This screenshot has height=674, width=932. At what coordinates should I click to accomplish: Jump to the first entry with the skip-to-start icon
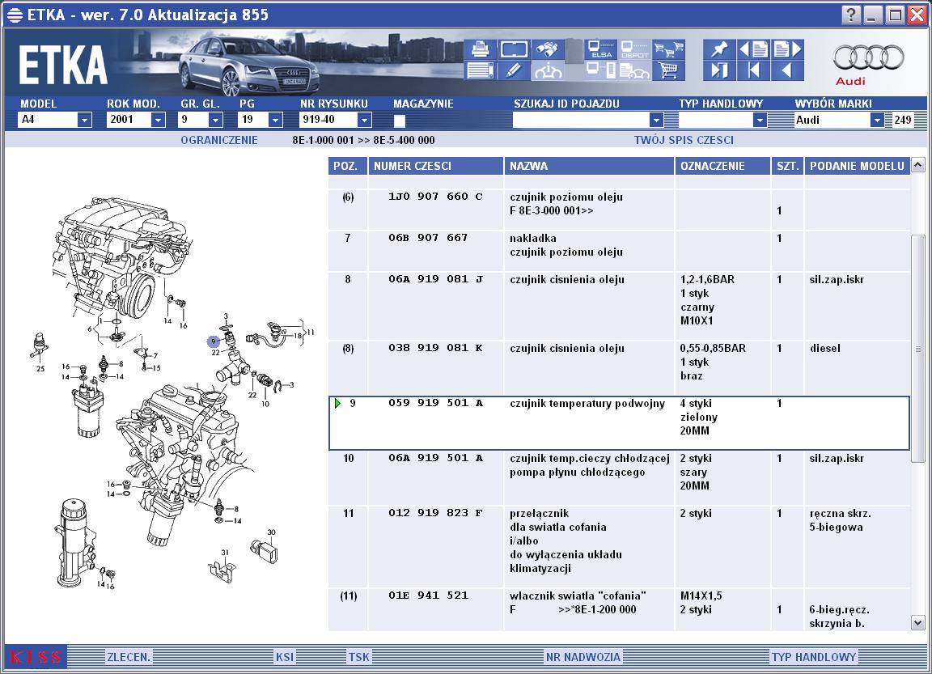(x=754, y=70)
